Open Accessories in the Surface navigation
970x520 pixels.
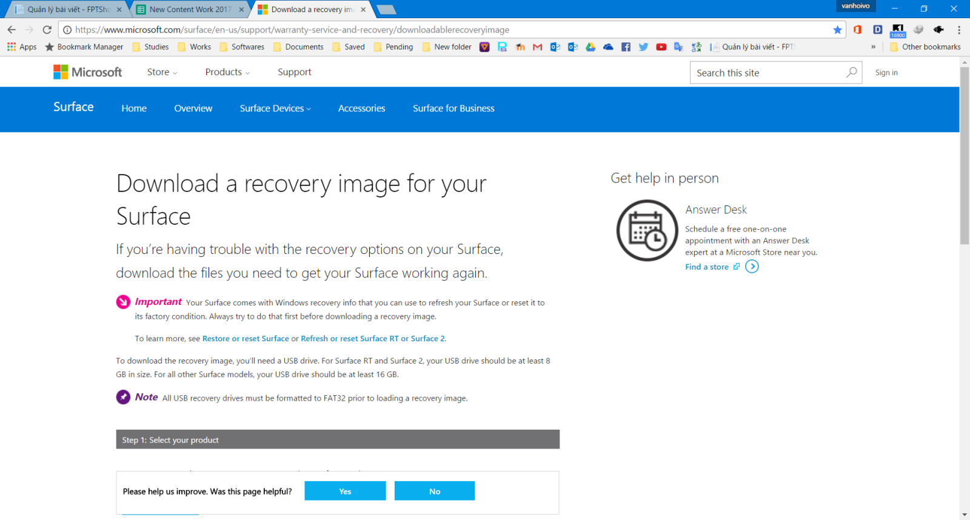(361, 108)
